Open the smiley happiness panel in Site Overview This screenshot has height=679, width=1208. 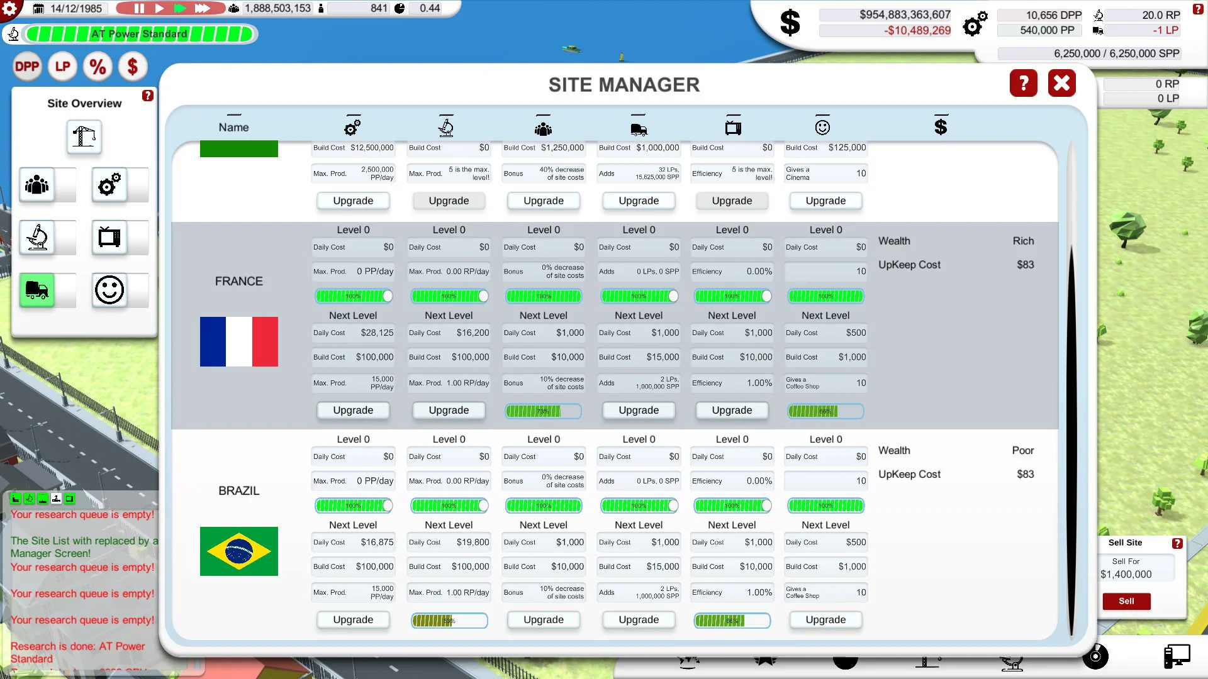(111, 290)
